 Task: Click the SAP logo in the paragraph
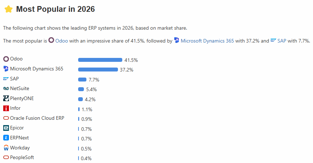(273, 40)
